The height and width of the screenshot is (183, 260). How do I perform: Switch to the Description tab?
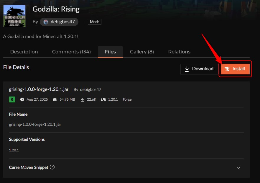pyautogui.click(x=24, y=52)
